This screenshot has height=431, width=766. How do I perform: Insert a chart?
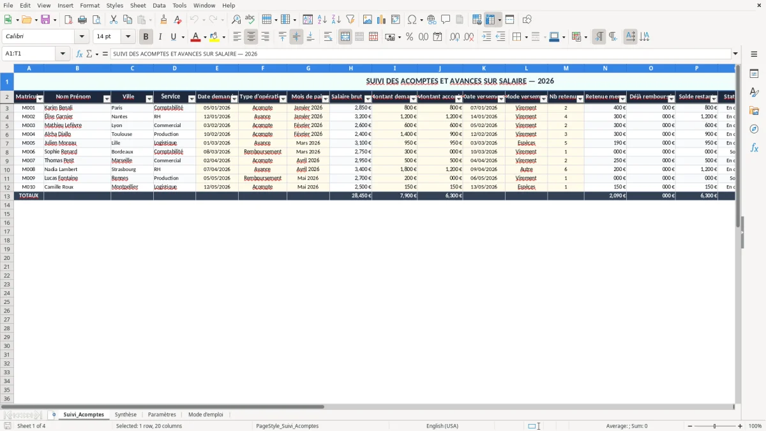click(382, 20)
